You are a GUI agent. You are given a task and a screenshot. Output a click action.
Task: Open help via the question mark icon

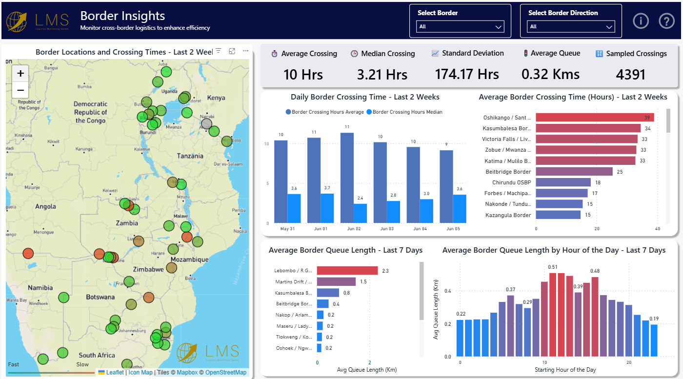[666, 21]
